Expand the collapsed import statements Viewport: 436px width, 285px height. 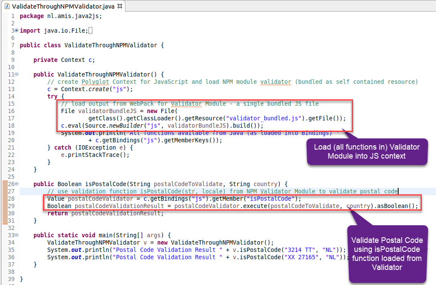[x=16, y=31]
